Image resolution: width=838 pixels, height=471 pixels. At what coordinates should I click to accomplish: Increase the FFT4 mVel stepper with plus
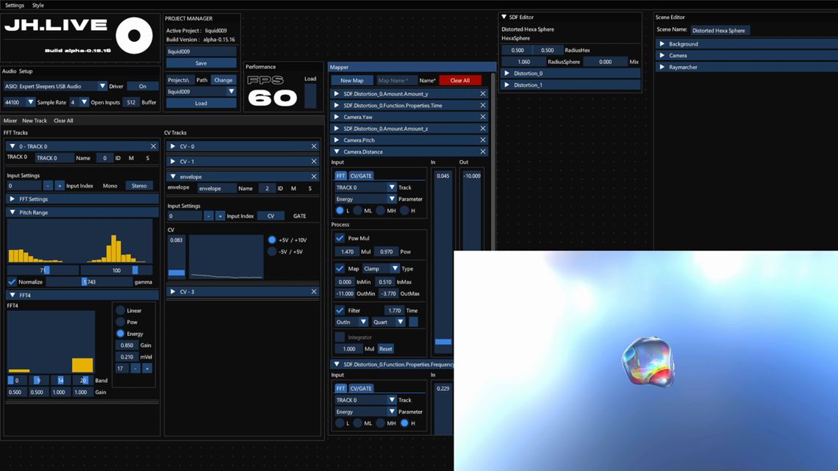(x=147, y=368)
